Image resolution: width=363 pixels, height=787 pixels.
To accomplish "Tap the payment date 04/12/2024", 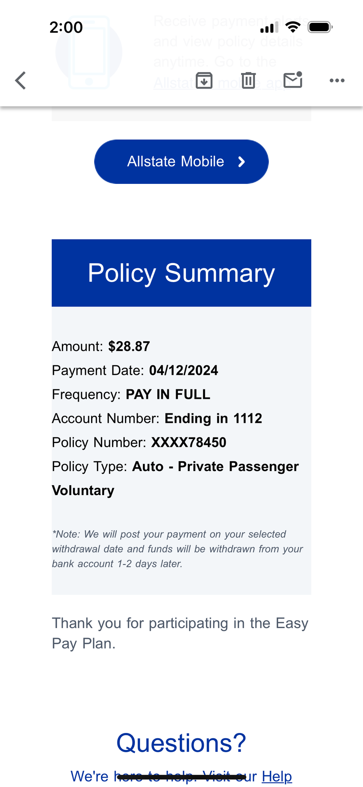I will tap(183, 370).
